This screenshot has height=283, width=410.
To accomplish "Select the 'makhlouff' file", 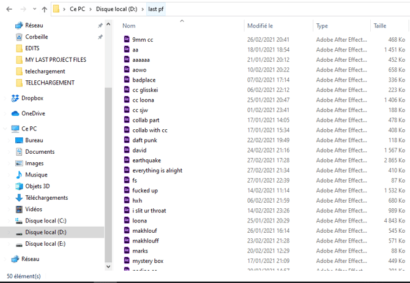I will pyautogui.click(x=146, y=241).
